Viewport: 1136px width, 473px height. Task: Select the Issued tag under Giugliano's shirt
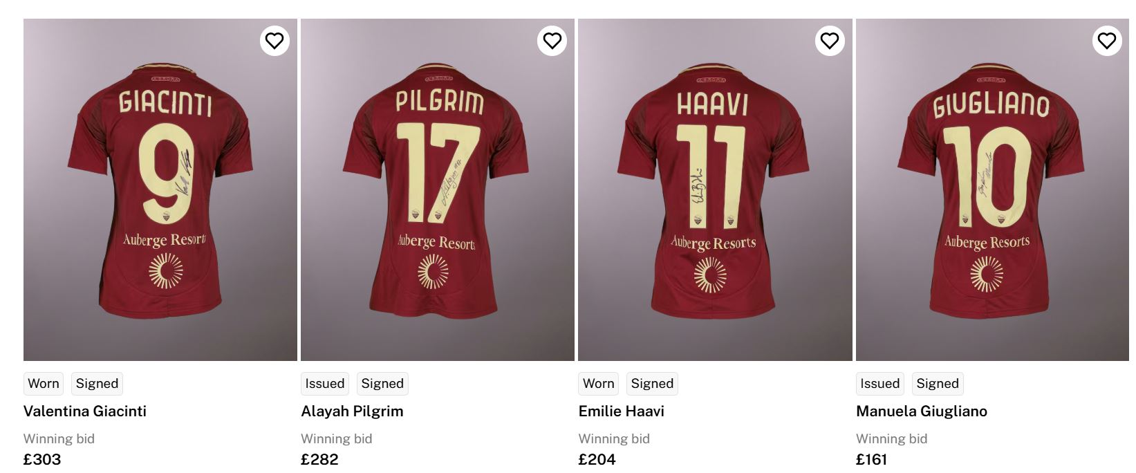click(879, 384)
